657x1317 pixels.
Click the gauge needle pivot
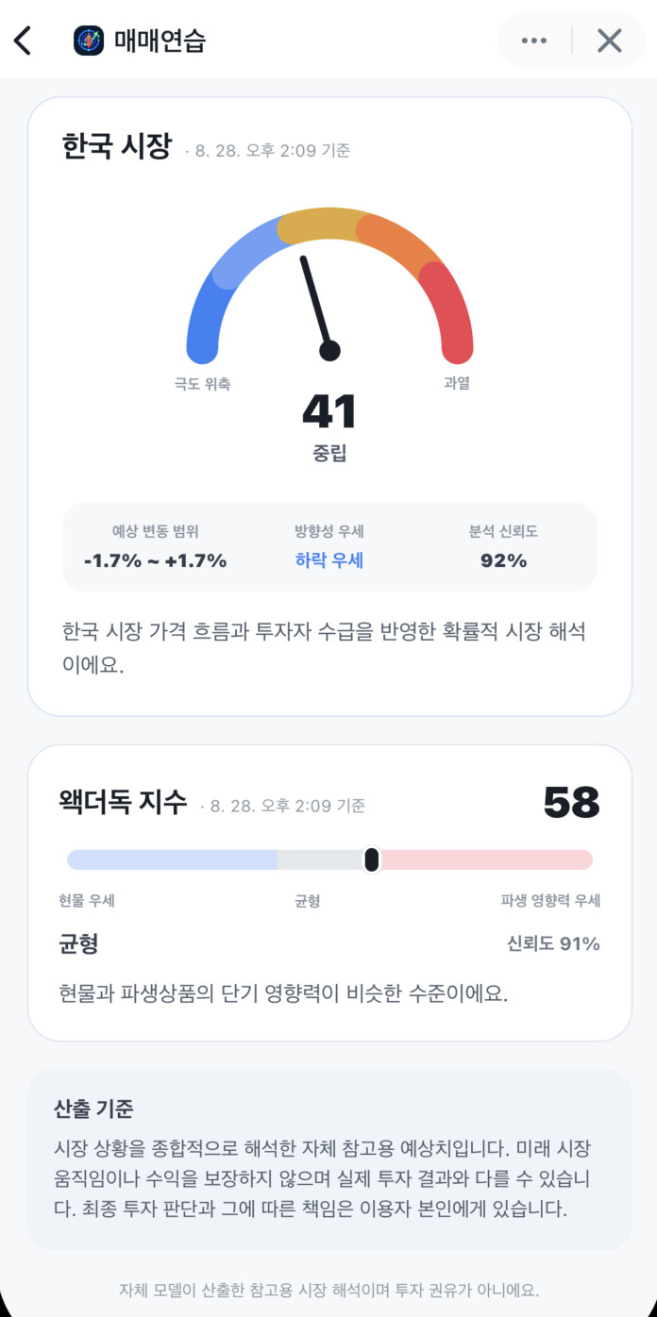coord(329,351)
